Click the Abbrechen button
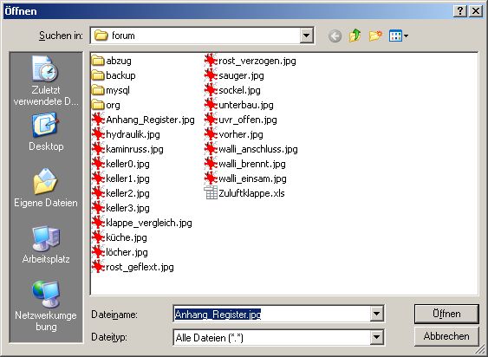Image resolution: width=488 pixels, height=357 pixels. point(446,336)
